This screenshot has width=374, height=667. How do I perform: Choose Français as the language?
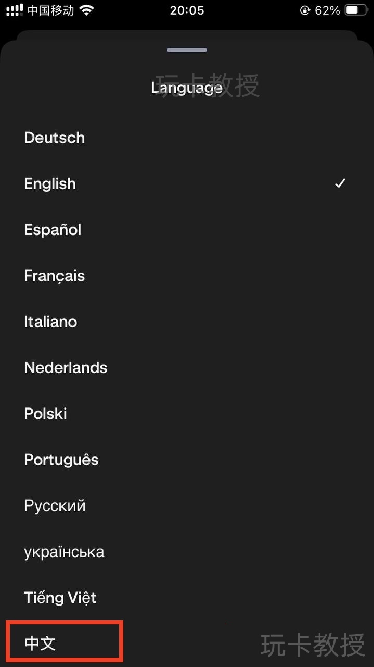[x=187, y=276]
